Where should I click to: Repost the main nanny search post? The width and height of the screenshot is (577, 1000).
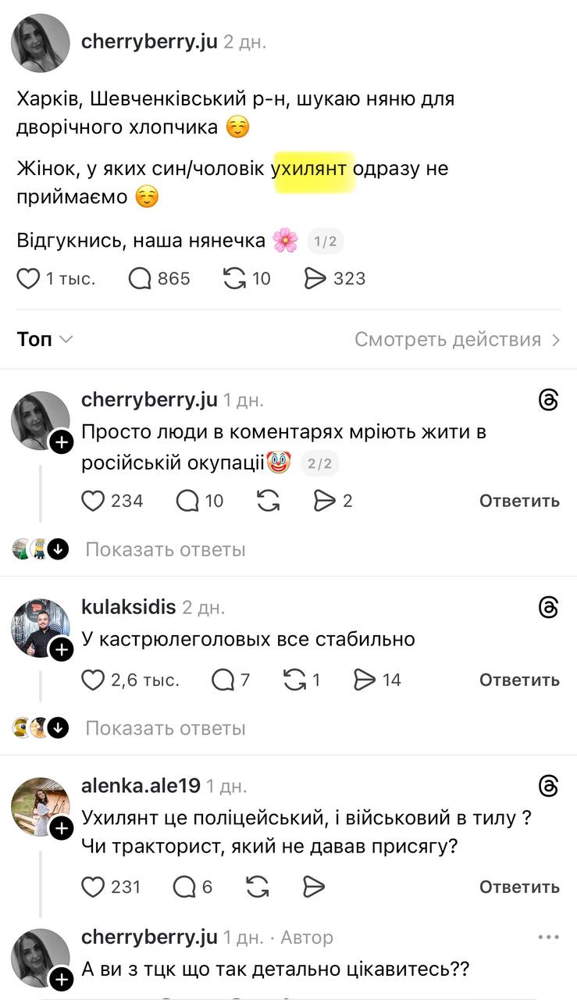coord(234,279)
